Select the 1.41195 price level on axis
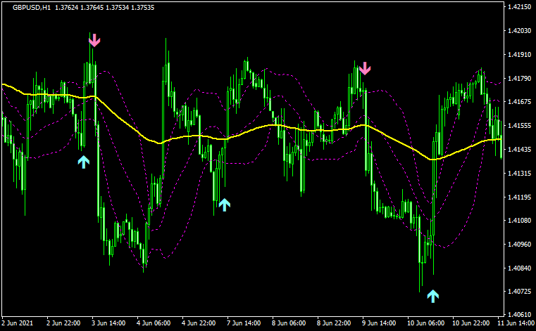The width and height of the screenshot is (536, 331). (x=519, y=197)
